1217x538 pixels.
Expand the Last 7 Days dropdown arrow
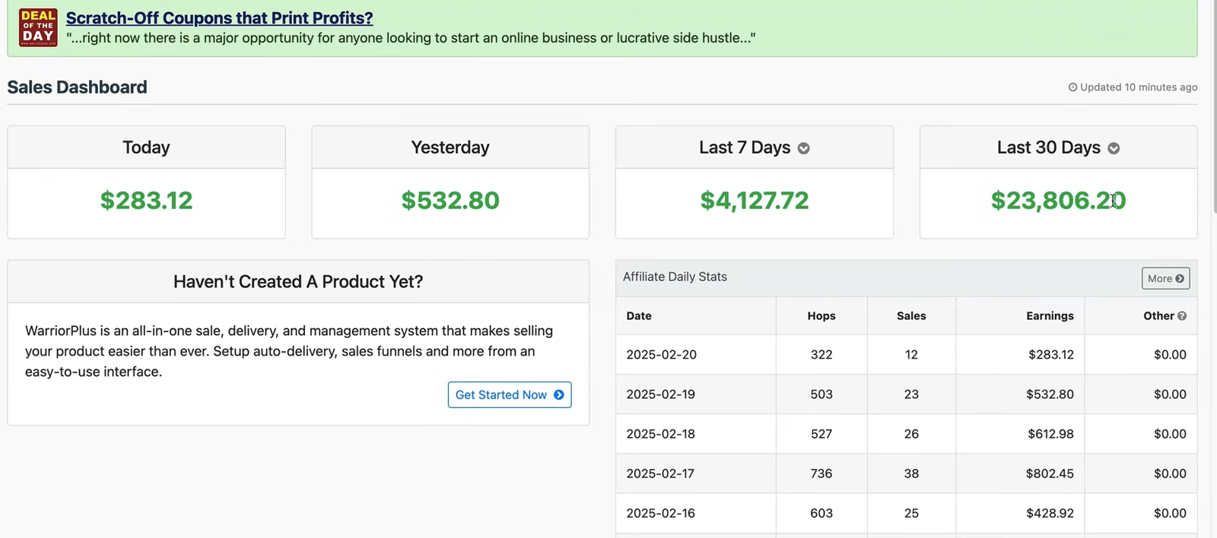[803, 148]
